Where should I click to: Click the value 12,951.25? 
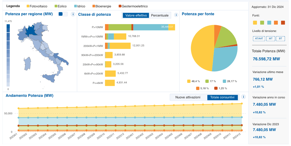pos(138,45)
